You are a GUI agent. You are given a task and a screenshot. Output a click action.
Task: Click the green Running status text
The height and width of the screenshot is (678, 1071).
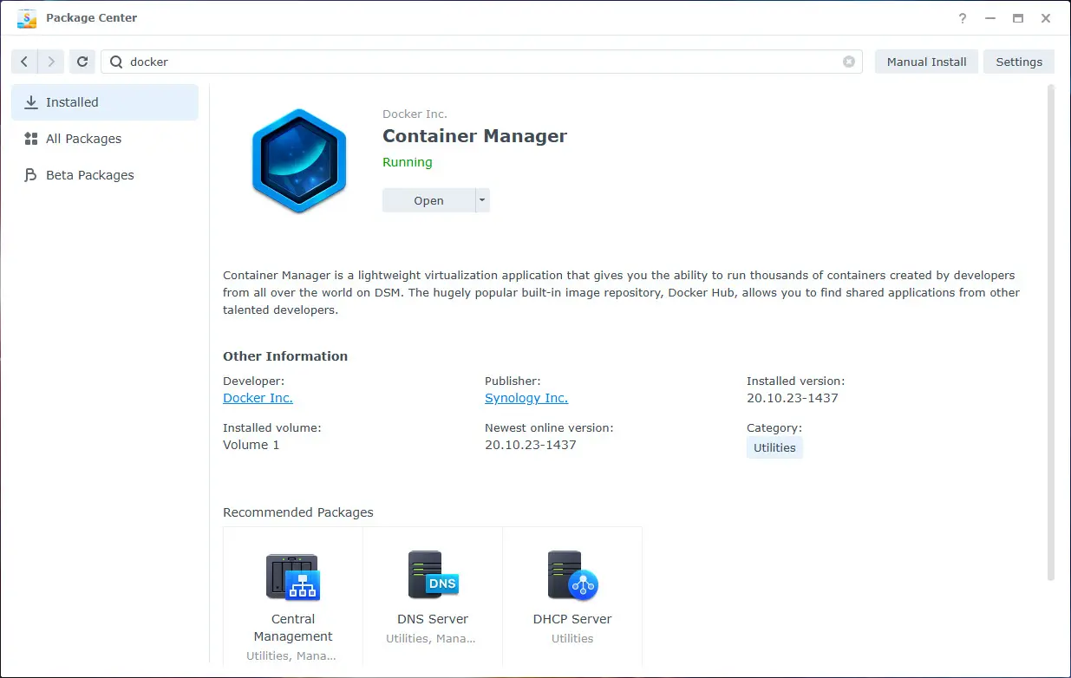pos(407,162)
